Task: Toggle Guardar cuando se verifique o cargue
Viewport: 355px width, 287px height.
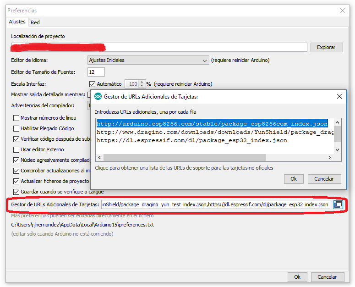Action: (16, 192)
